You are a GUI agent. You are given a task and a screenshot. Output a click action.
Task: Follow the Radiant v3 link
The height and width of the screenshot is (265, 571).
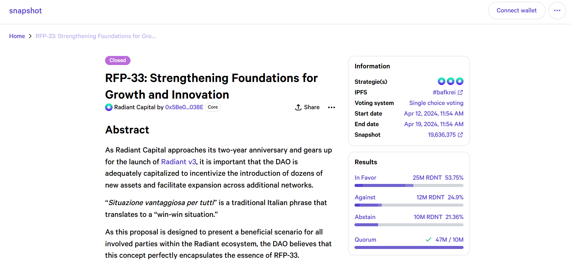(x=179, y=162)
